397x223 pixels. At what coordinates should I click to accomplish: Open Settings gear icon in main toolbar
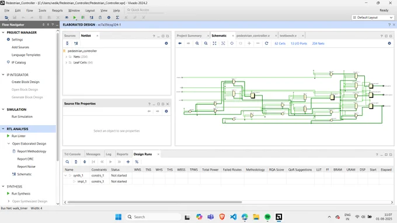109,17
